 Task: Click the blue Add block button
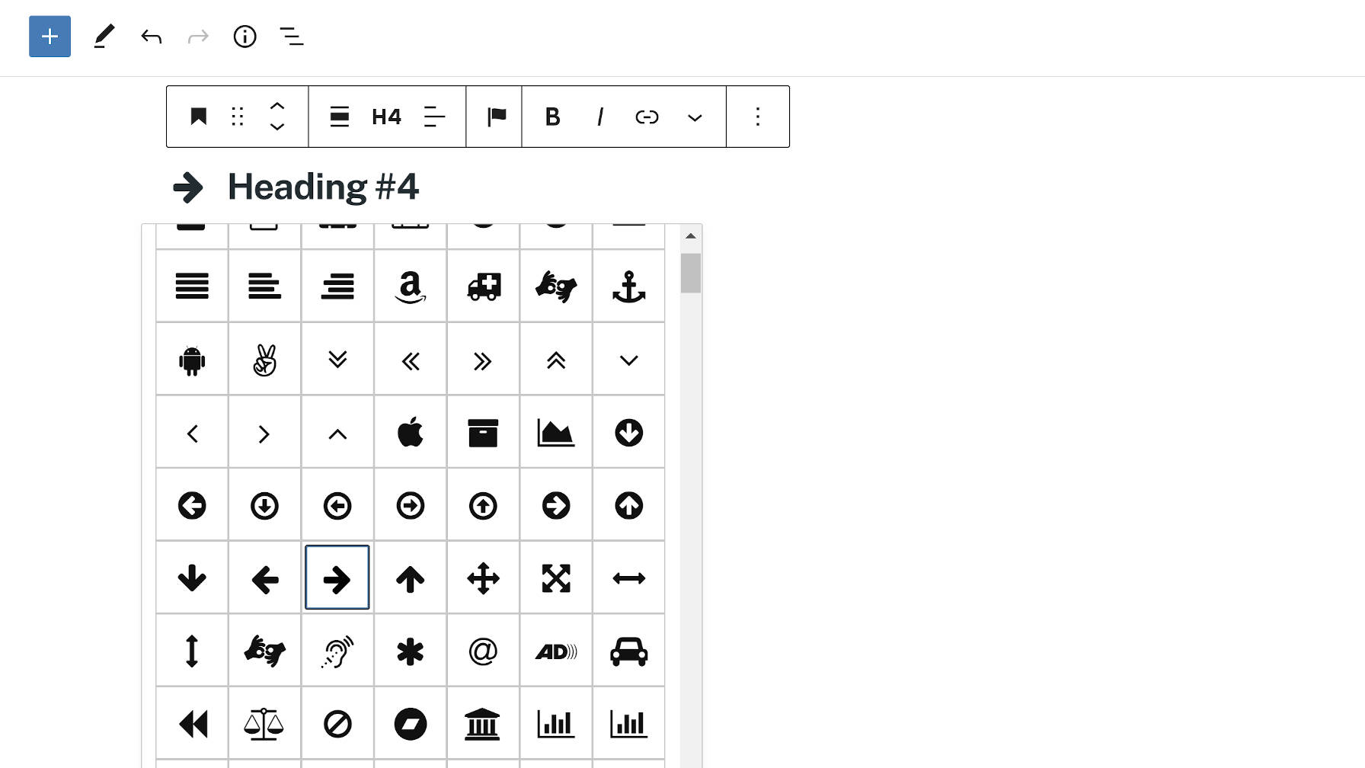point(50,36)
